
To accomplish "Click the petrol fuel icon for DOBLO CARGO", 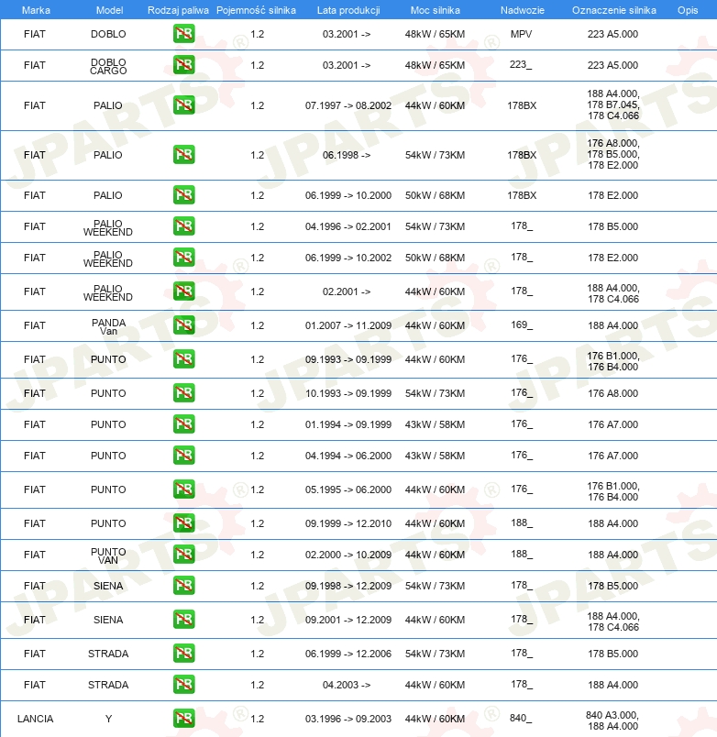I will coord(183,65).
